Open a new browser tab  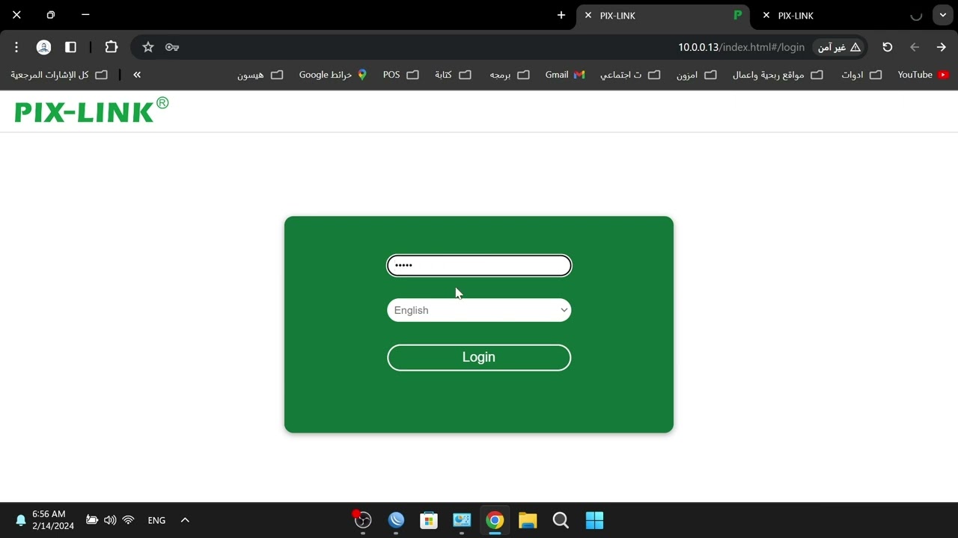click(x=561, y=15)
